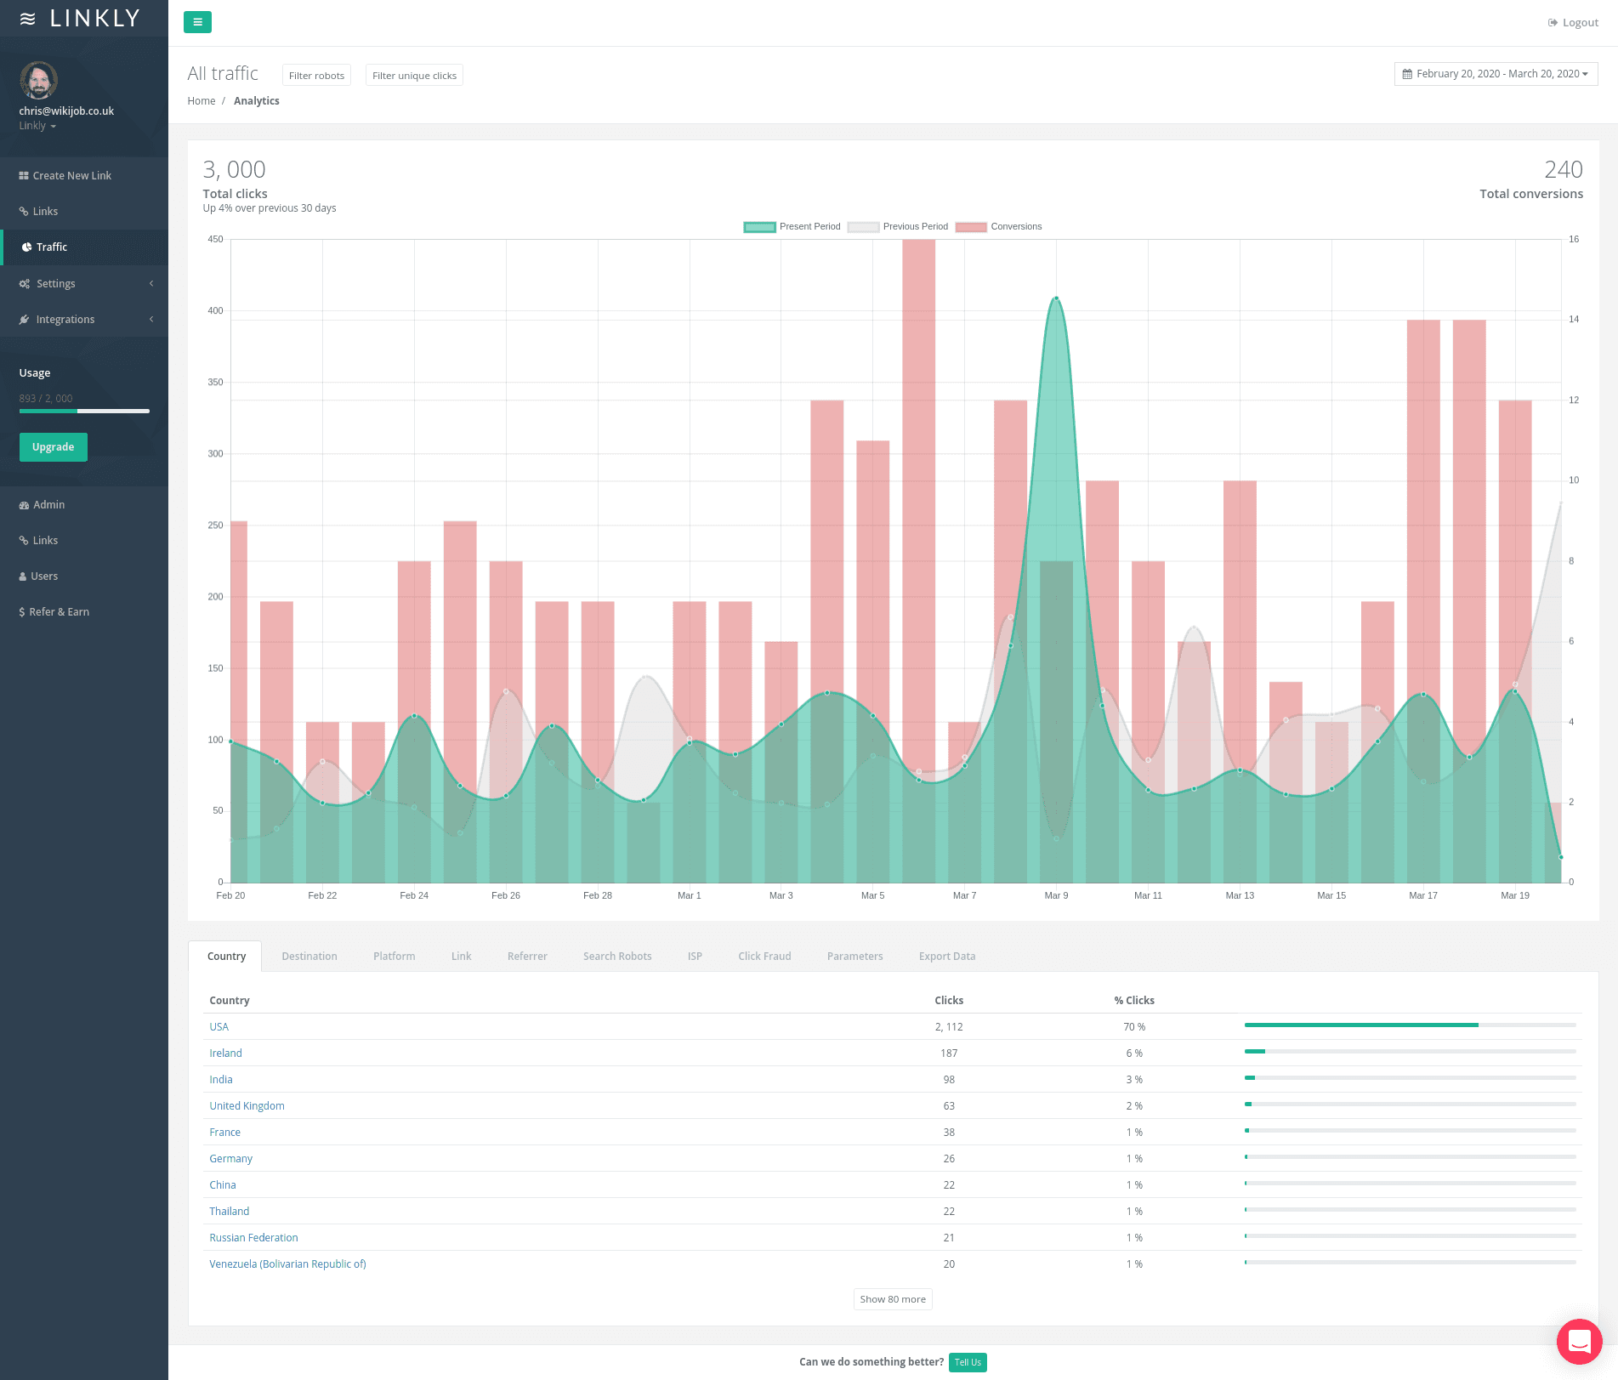Toggle Present Period legend color swatch

coord(759,227)
